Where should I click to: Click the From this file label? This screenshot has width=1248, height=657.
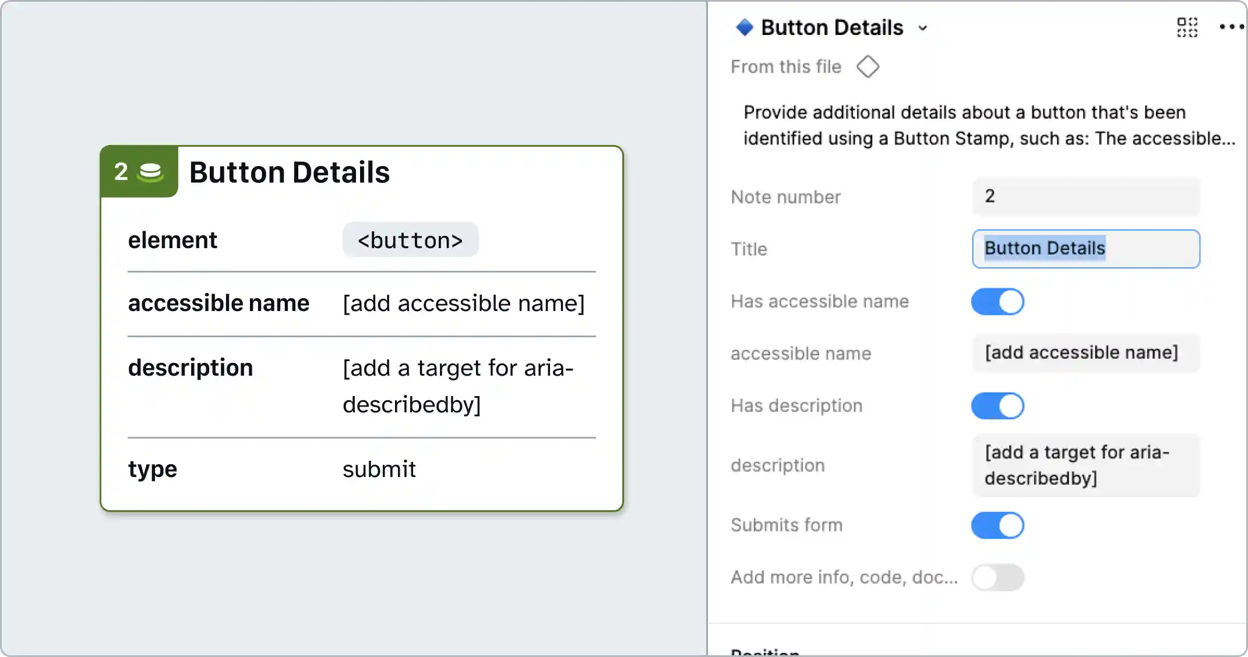tap(786, 66)
